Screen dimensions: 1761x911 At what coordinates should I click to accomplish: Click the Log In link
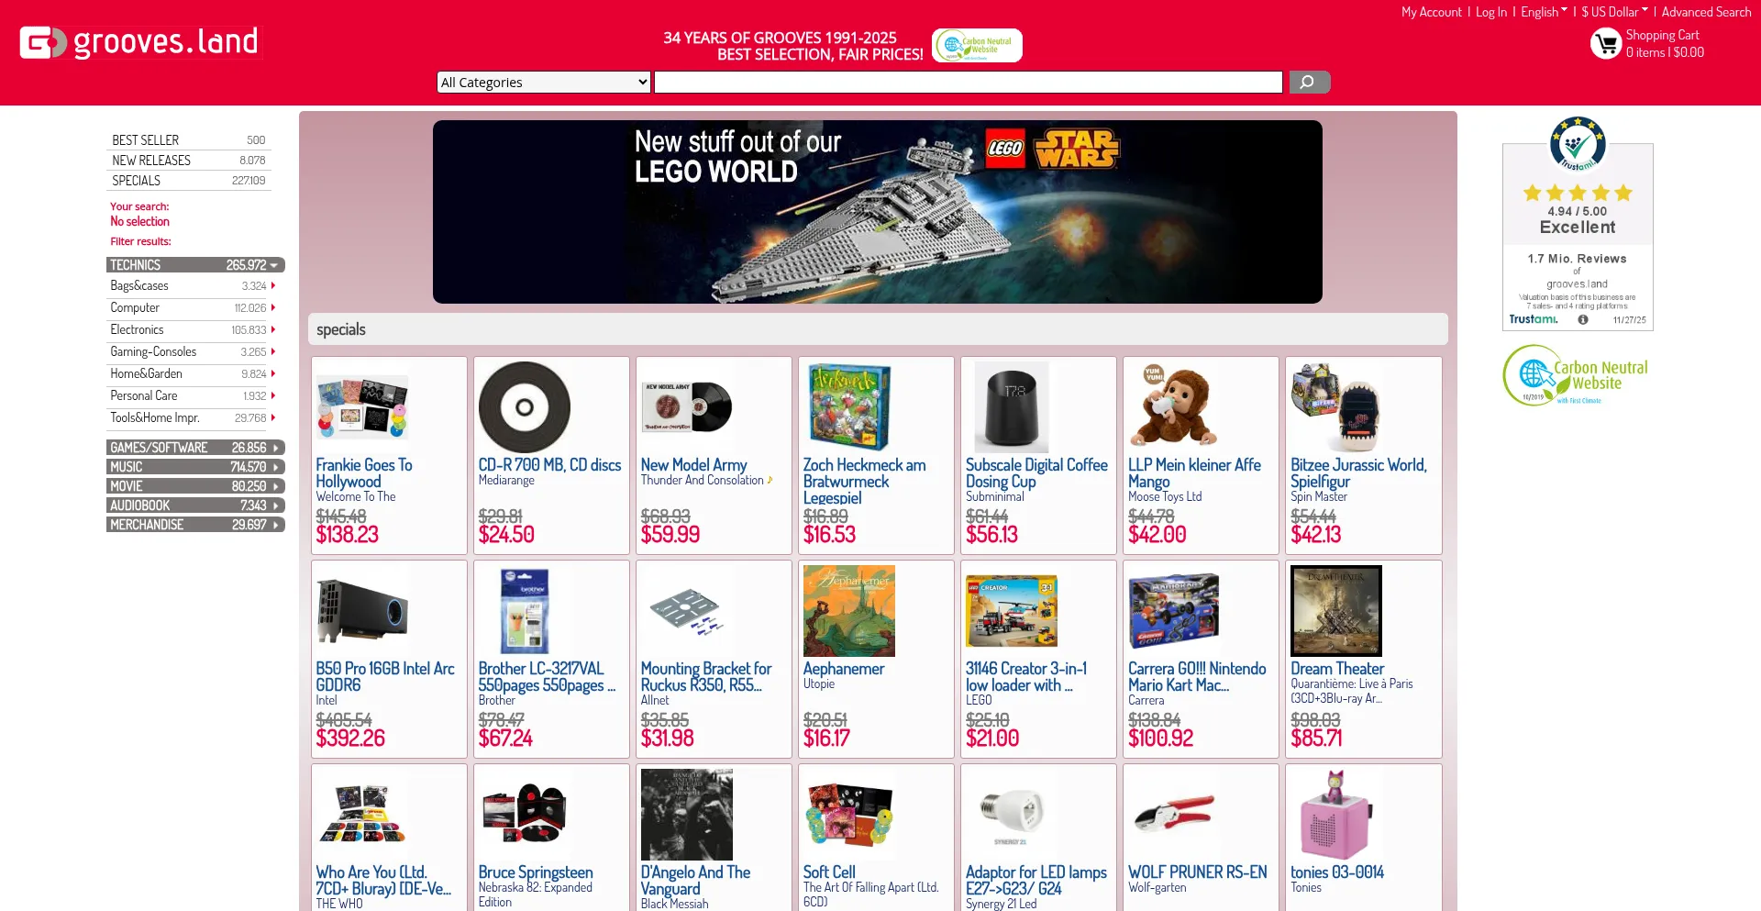click(x=1490, y=12)
